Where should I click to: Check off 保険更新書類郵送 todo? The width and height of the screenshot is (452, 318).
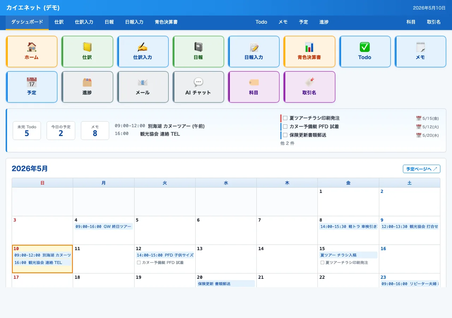(285, 135)
